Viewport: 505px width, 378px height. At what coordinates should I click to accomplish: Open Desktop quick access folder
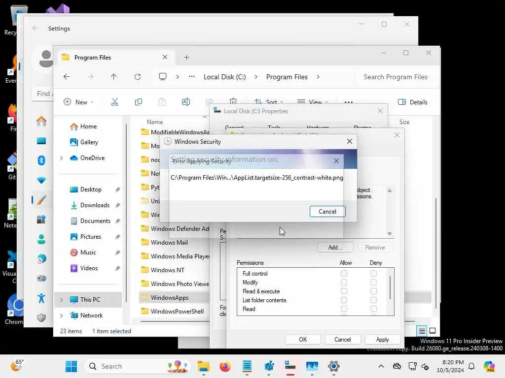pos(86,189)
